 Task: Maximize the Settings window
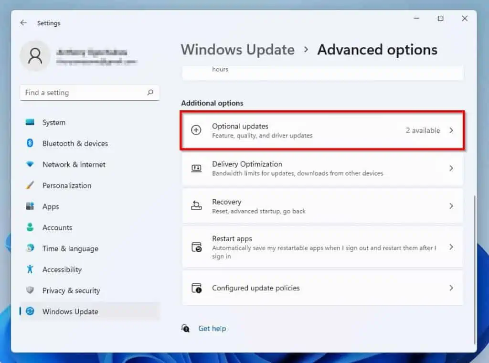click(x=440, y=19)
